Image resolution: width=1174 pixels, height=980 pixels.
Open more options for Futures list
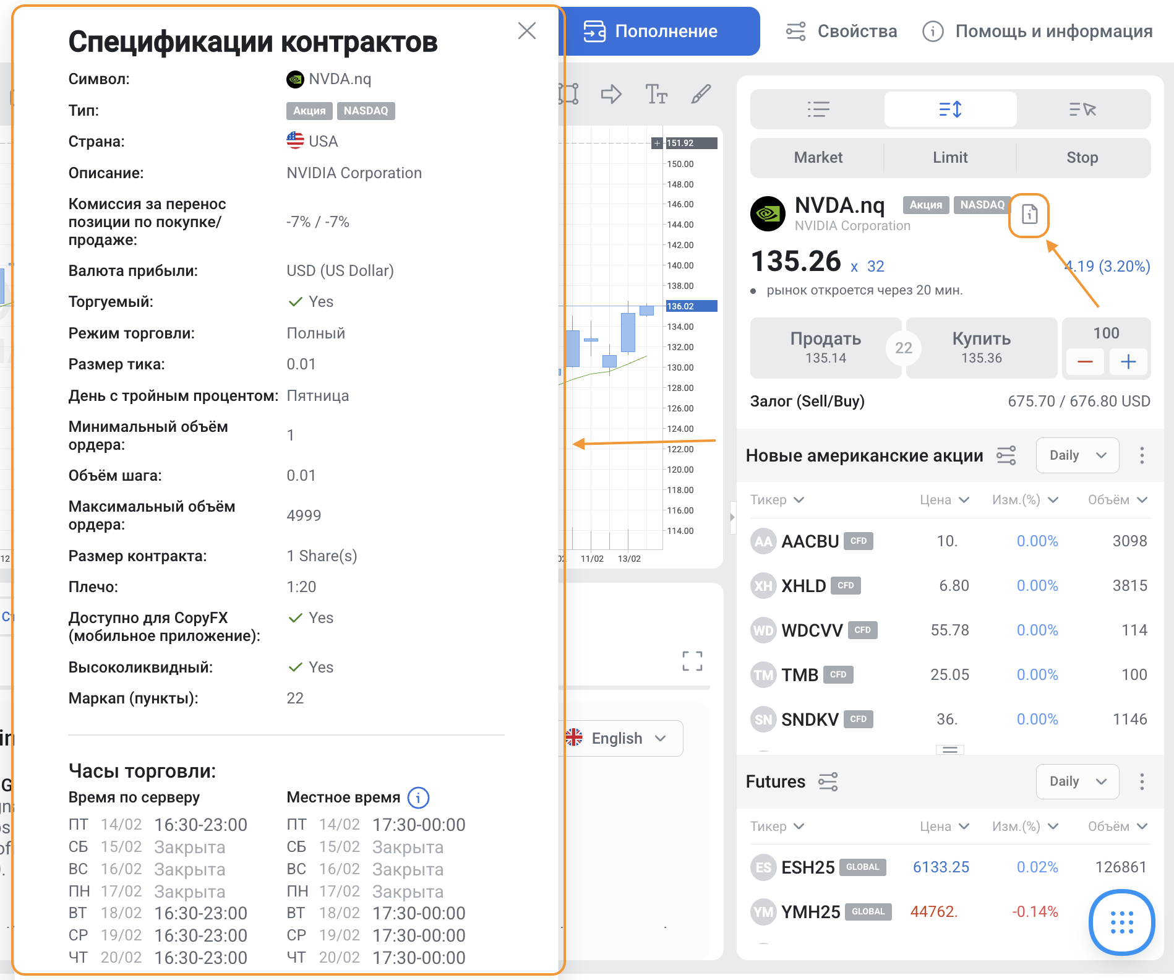[1142, 781]
